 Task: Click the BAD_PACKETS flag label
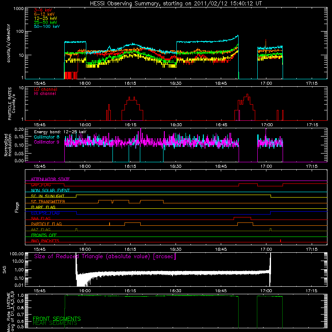pos(45,241)
